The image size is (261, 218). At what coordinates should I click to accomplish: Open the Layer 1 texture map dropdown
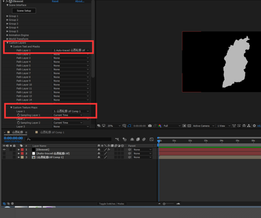tap(71, 111)
